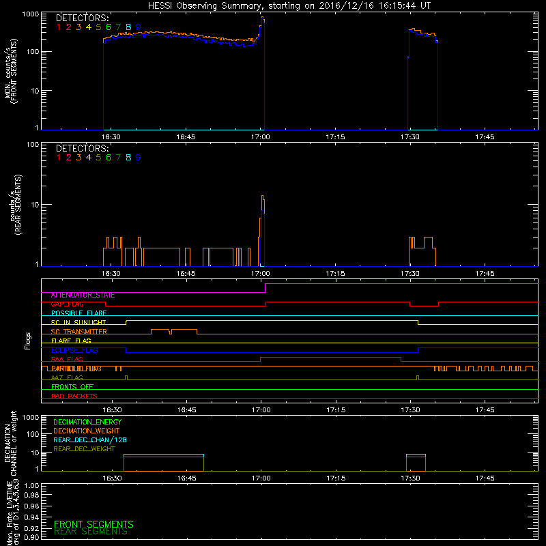Select cyan detector 8 in rear segments legend
546x546 pixels.
pos(128,158)
